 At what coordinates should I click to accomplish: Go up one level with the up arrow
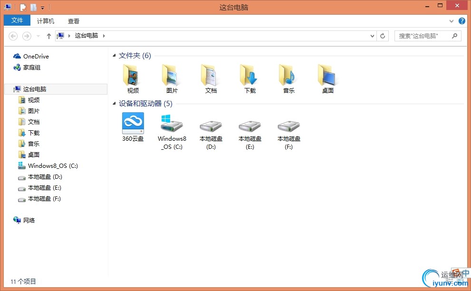coord(48,36)
